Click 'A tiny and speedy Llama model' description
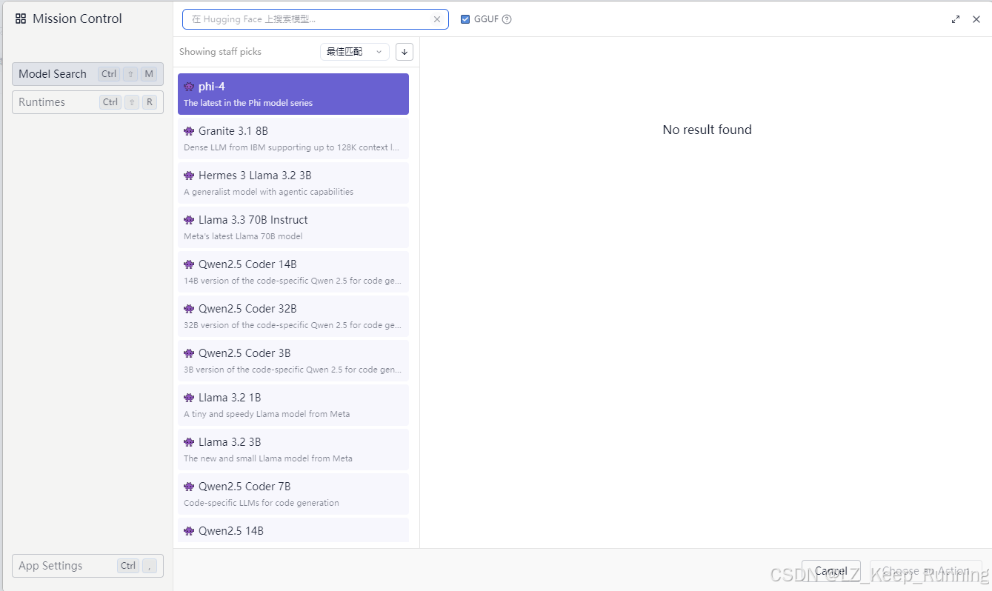Screen dimensions: 992x591 pyautogui.click(x=267, y=414)
